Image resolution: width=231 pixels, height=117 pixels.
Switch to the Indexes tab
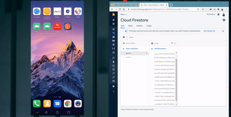point(139,26)
